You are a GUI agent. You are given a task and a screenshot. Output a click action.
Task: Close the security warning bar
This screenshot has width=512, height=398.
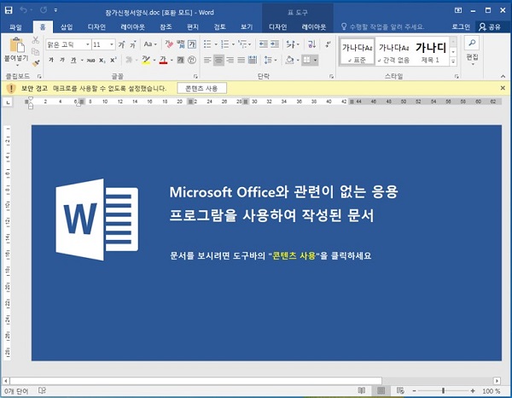503,88
